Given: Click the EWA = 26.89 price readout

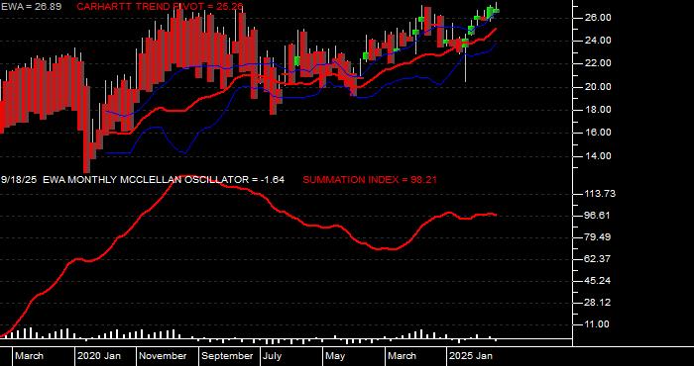Looking at the screenshot, I should 31,7.
